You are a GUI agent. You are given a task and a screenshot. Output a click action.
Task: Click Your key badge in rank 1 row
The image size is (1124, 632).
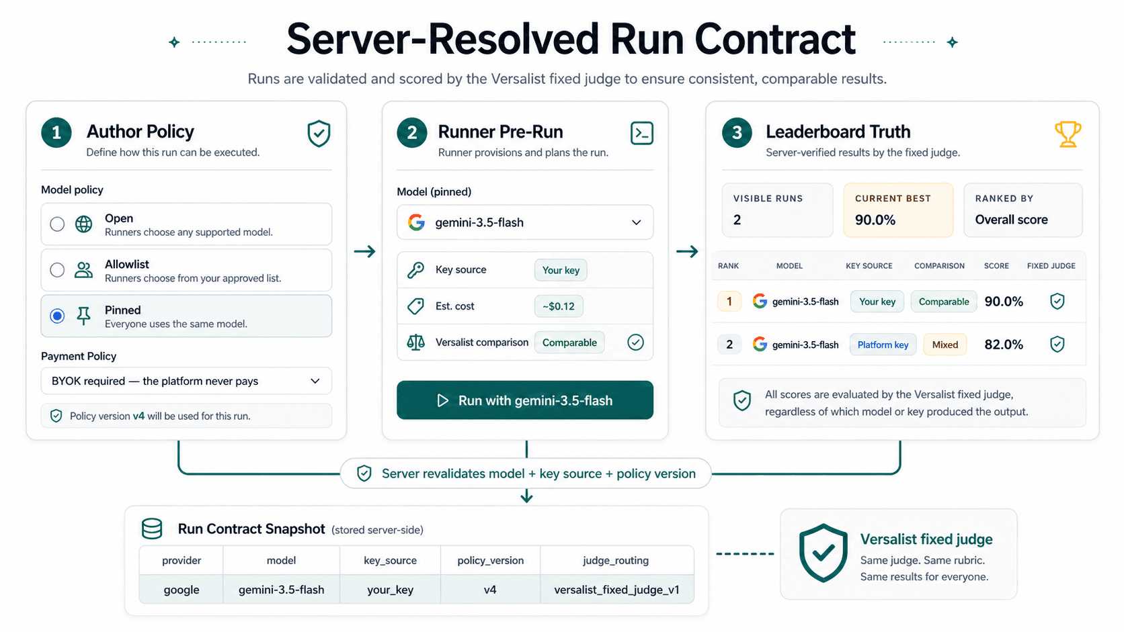click(877, 302)
